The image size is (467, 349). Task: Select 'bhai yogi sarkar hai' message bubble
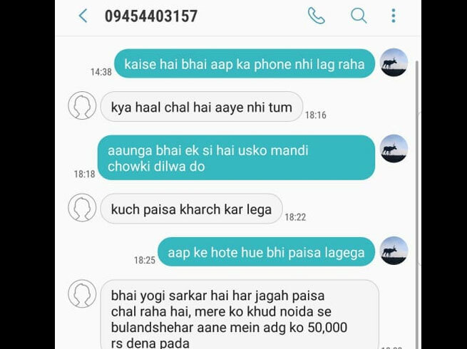pyautogui.click(x=240, y=315)
